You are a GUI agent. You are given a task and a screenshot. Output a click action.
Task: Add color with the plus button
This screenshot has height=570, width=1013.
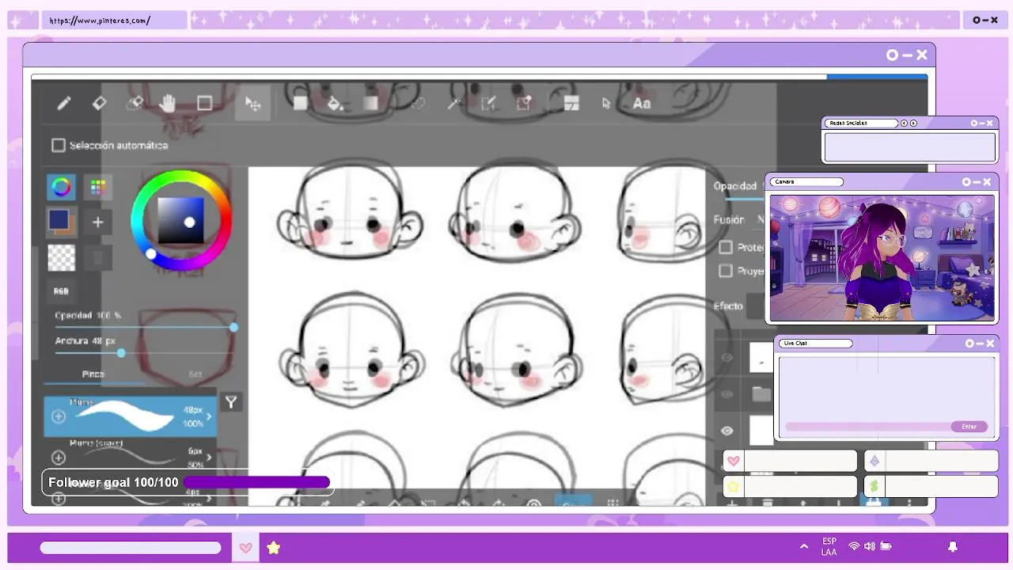pyautogui.click(x=97, y=222)
